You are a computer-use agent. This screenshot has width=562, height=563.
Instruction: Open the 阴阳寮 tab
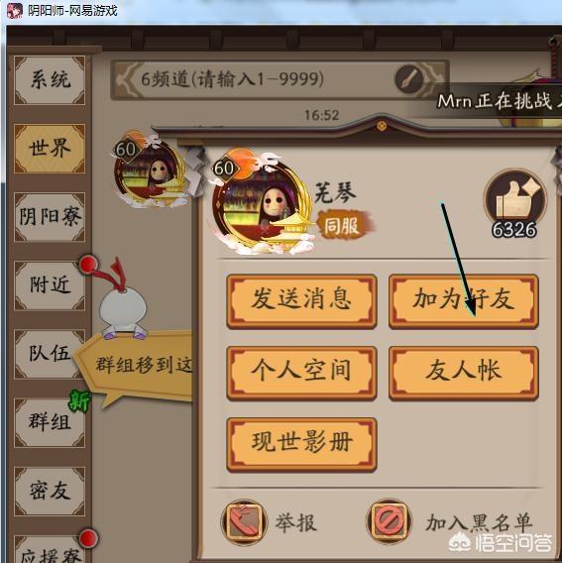pos(50,217)
